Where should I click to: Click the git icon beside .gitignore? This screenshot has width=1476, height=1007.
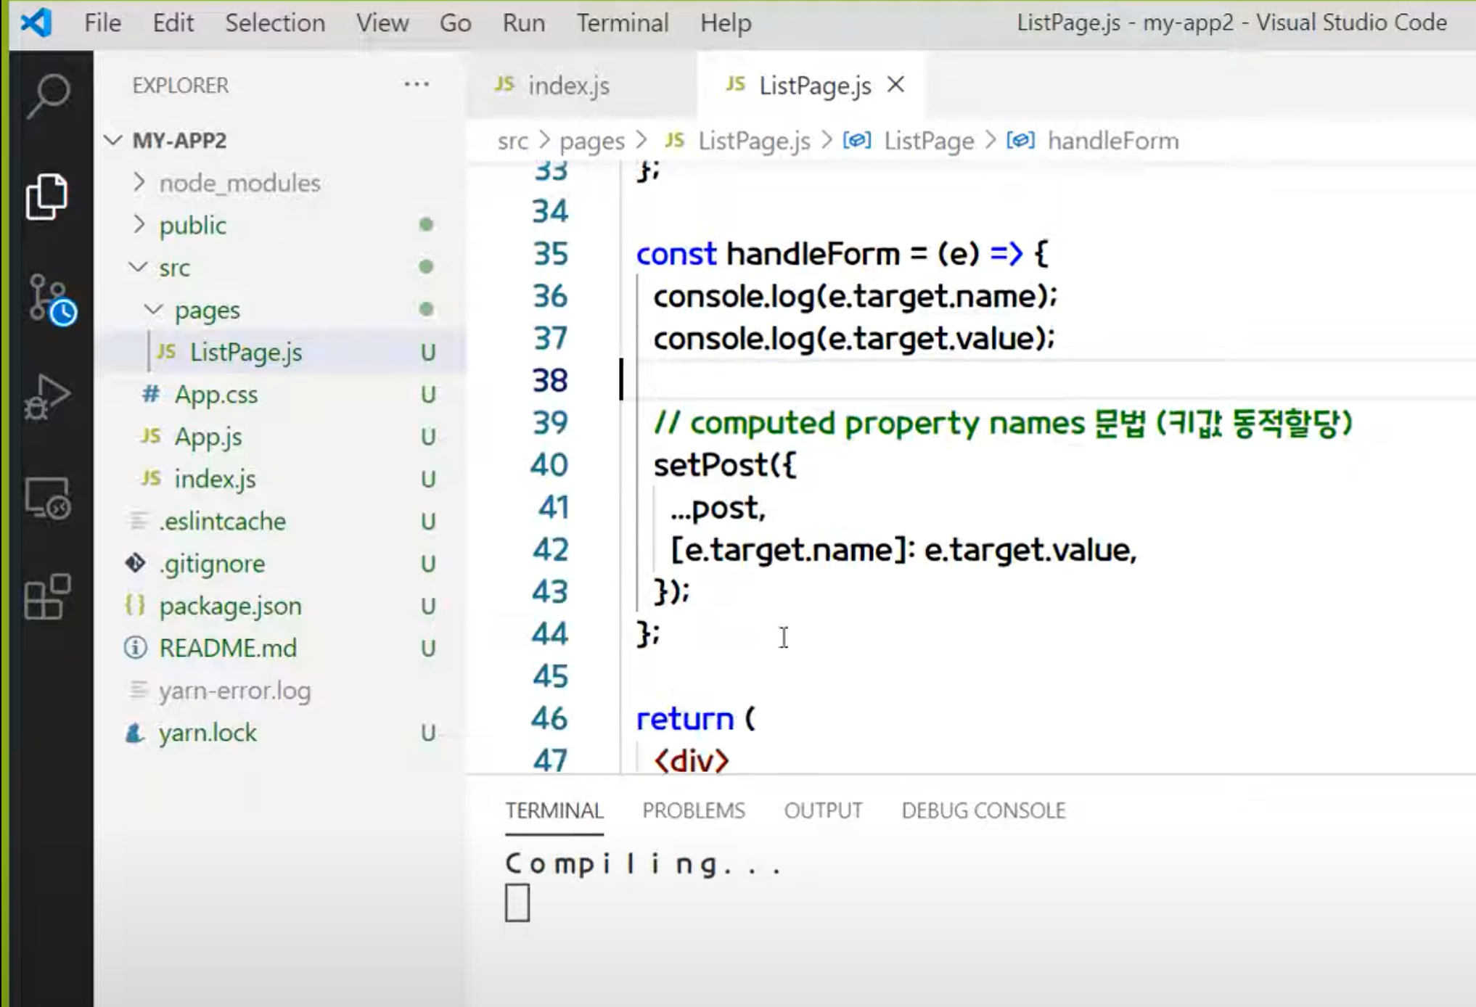[135, 563]
